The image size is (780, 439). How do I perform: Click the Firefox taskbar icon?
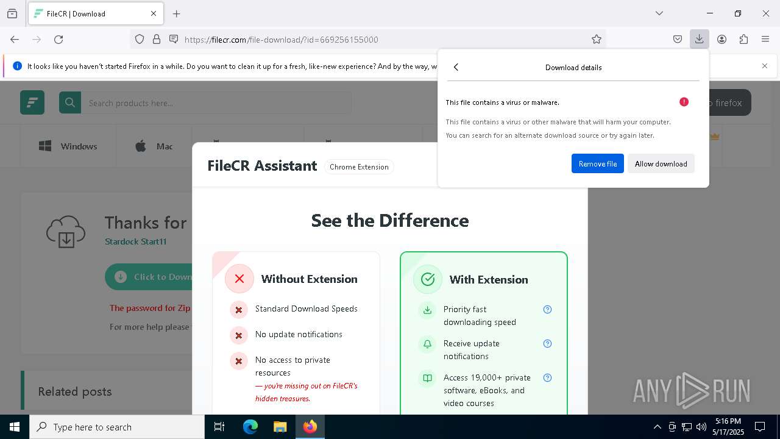click(x=310, y=427)
